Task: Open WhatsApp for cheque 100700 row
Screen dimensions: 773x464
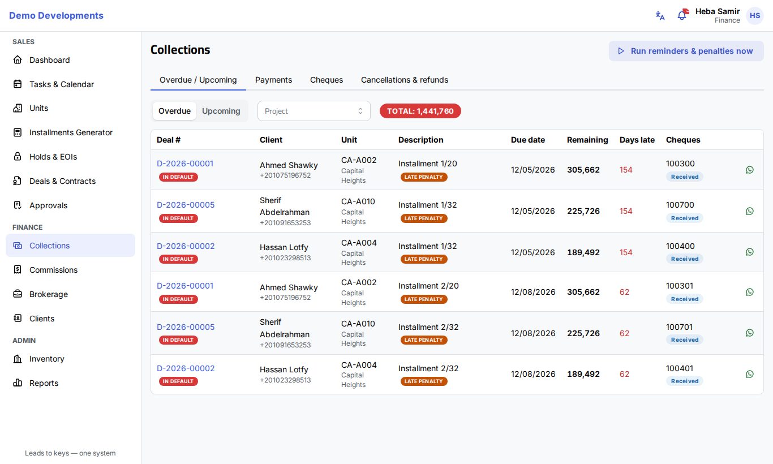Action: click(750, 211)
